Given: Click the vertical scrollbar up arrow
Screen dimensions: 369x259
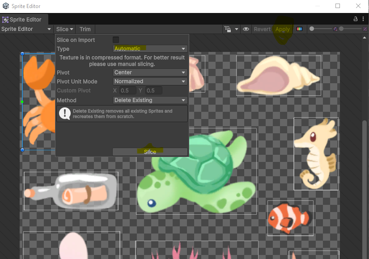Looking at the screenshot, I should [x=365, y=38].
